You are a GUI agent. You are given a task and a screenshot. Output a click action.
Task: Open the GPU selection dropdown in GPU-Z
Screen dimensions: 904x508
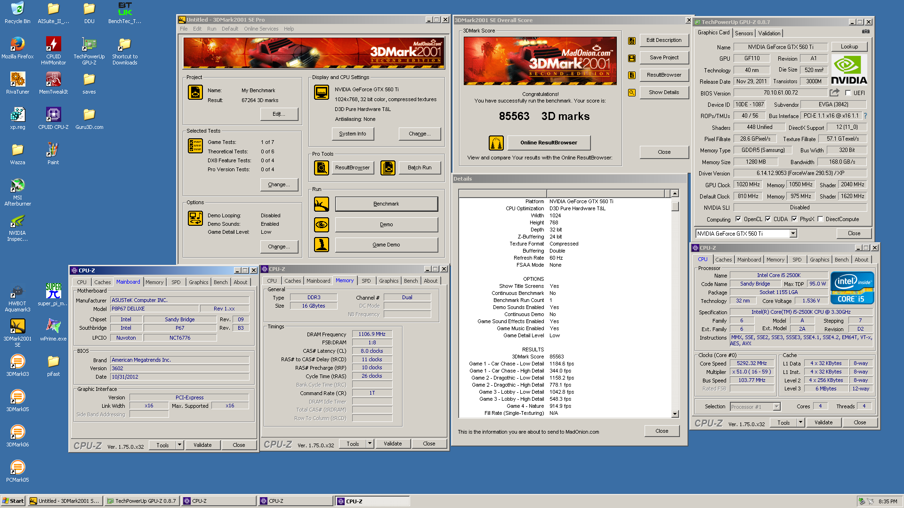(x=793, y=234)
